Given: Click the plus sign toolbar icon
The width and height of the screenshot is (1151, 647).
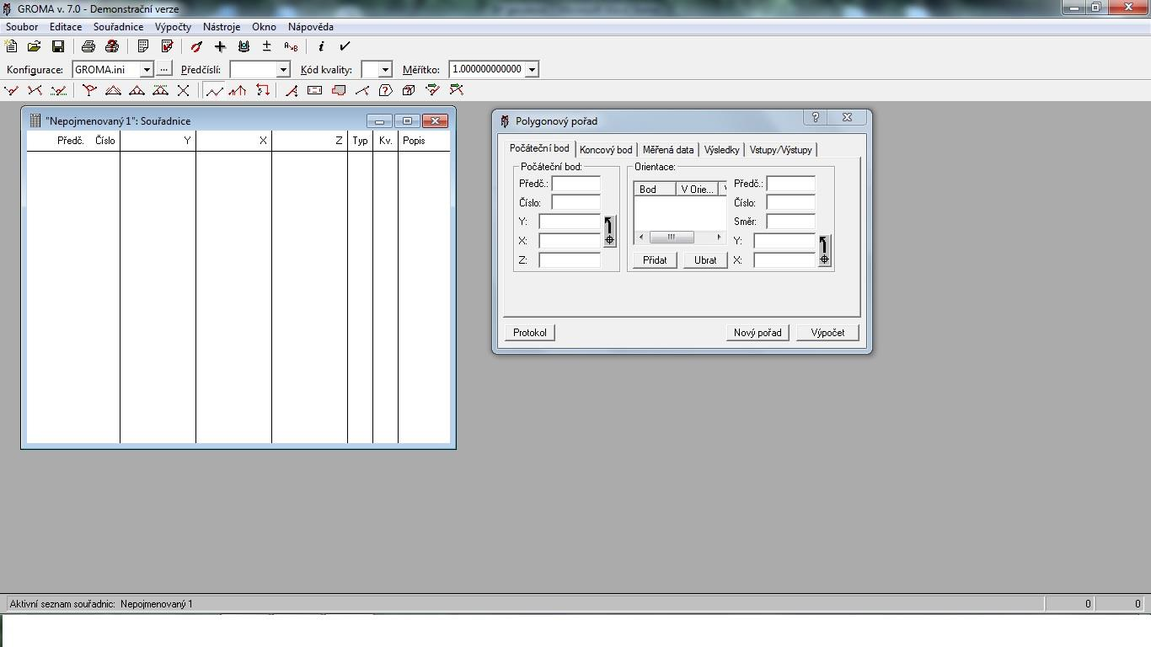Looking at the screenshot, I should (220, 46).
